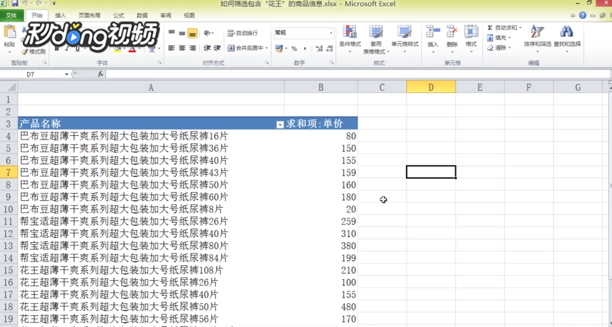
Task: Open Merge and Center dropdown arrow
Action: click(x=267, y=48)
